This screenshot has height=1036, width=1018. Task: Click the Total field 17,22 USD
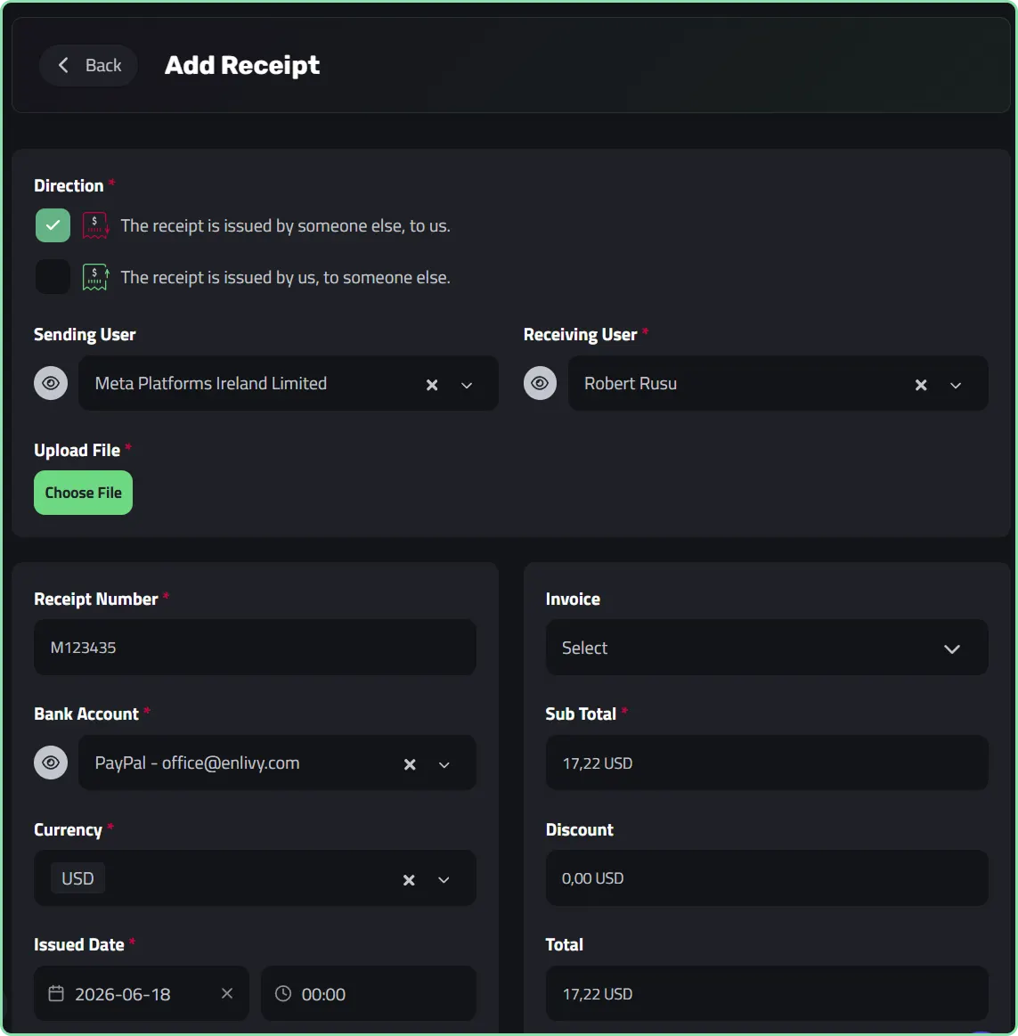click(767, 994)
